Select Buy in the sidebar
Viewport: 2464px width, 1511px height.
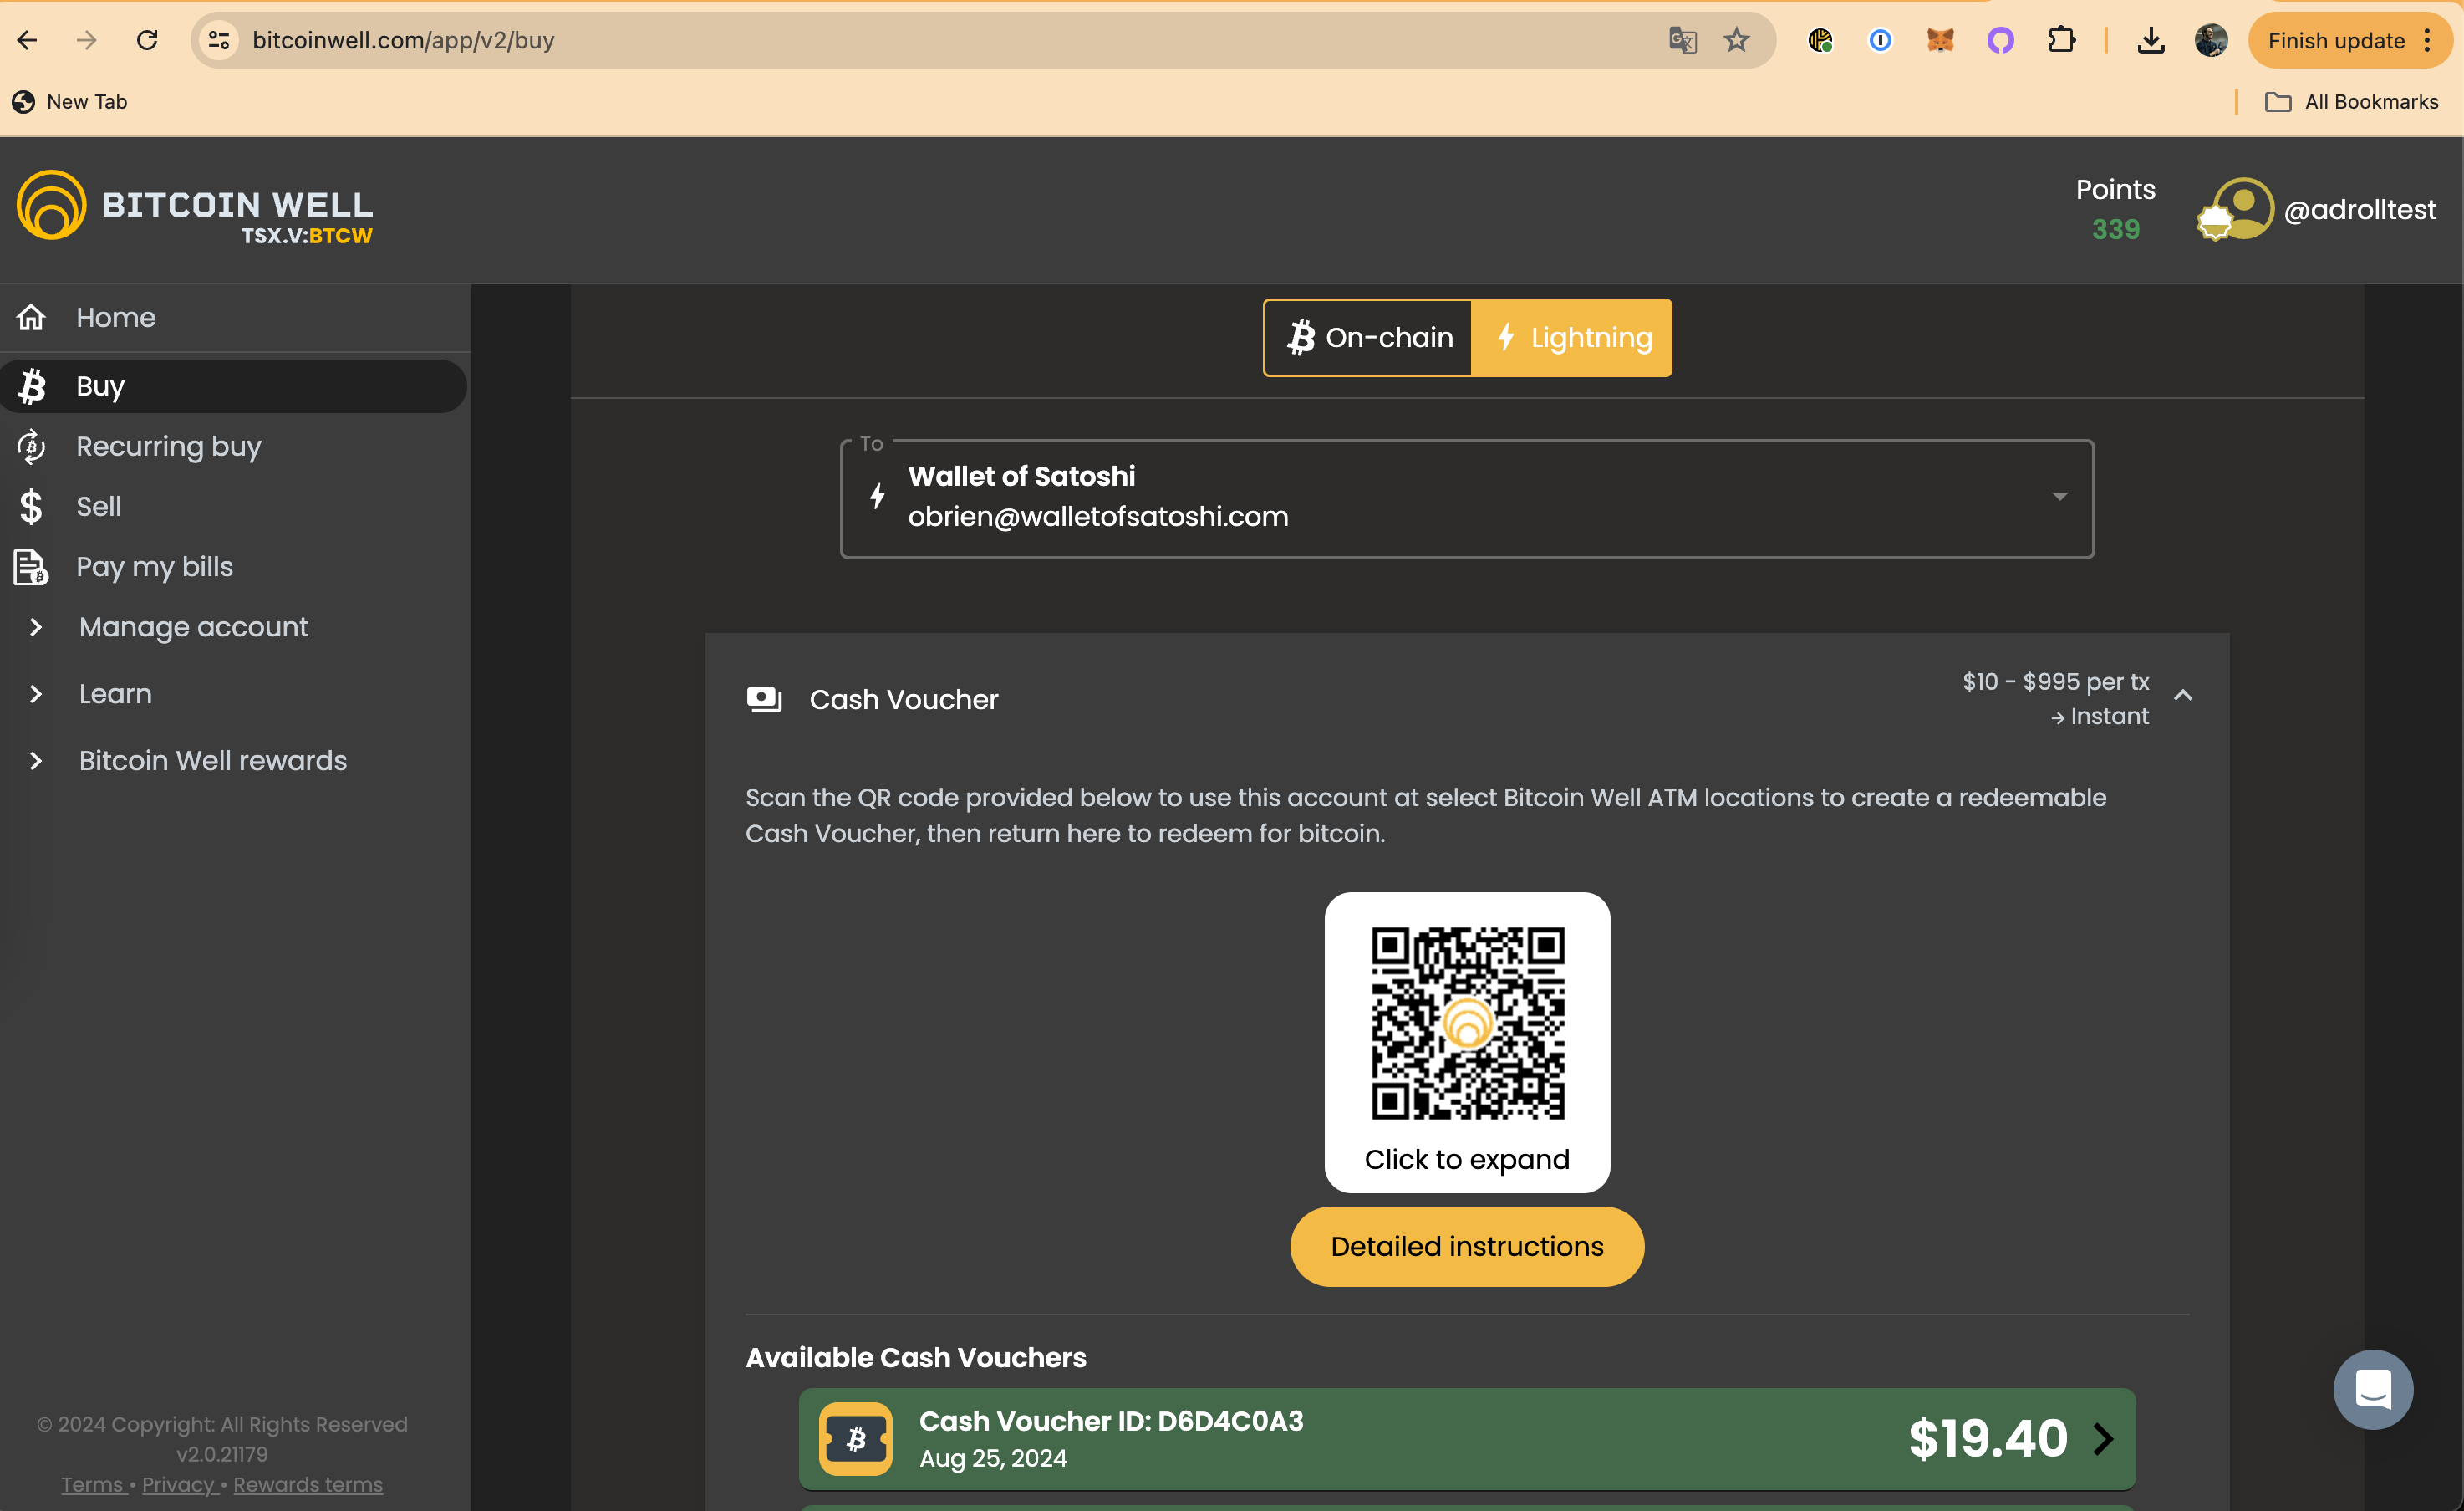tap(234, 386)
